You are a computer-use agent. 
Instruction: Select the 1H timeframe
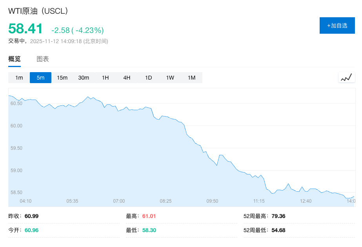105,78
